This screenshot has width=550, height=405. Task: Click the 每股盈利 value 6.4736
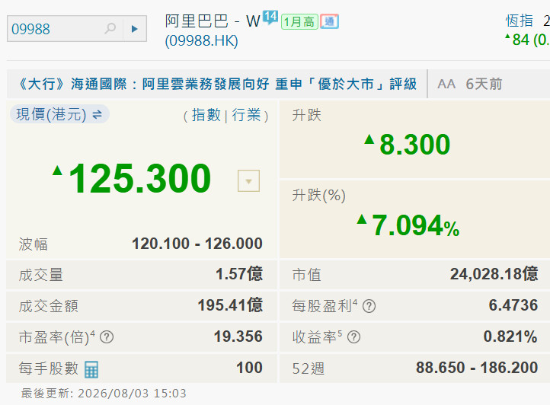click(x=513, y=305)
